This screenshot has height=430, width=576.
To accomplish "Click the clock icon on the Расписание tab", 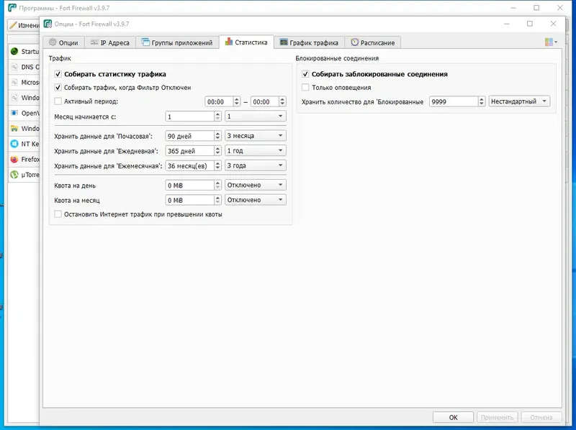I will pos(354,42).
